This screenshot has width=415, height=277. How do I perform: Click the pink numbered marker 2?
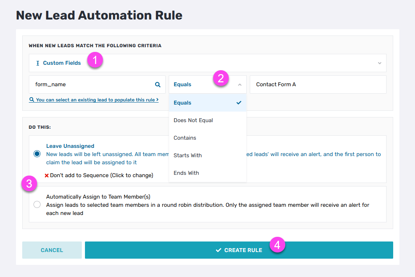tap(221, 78)
